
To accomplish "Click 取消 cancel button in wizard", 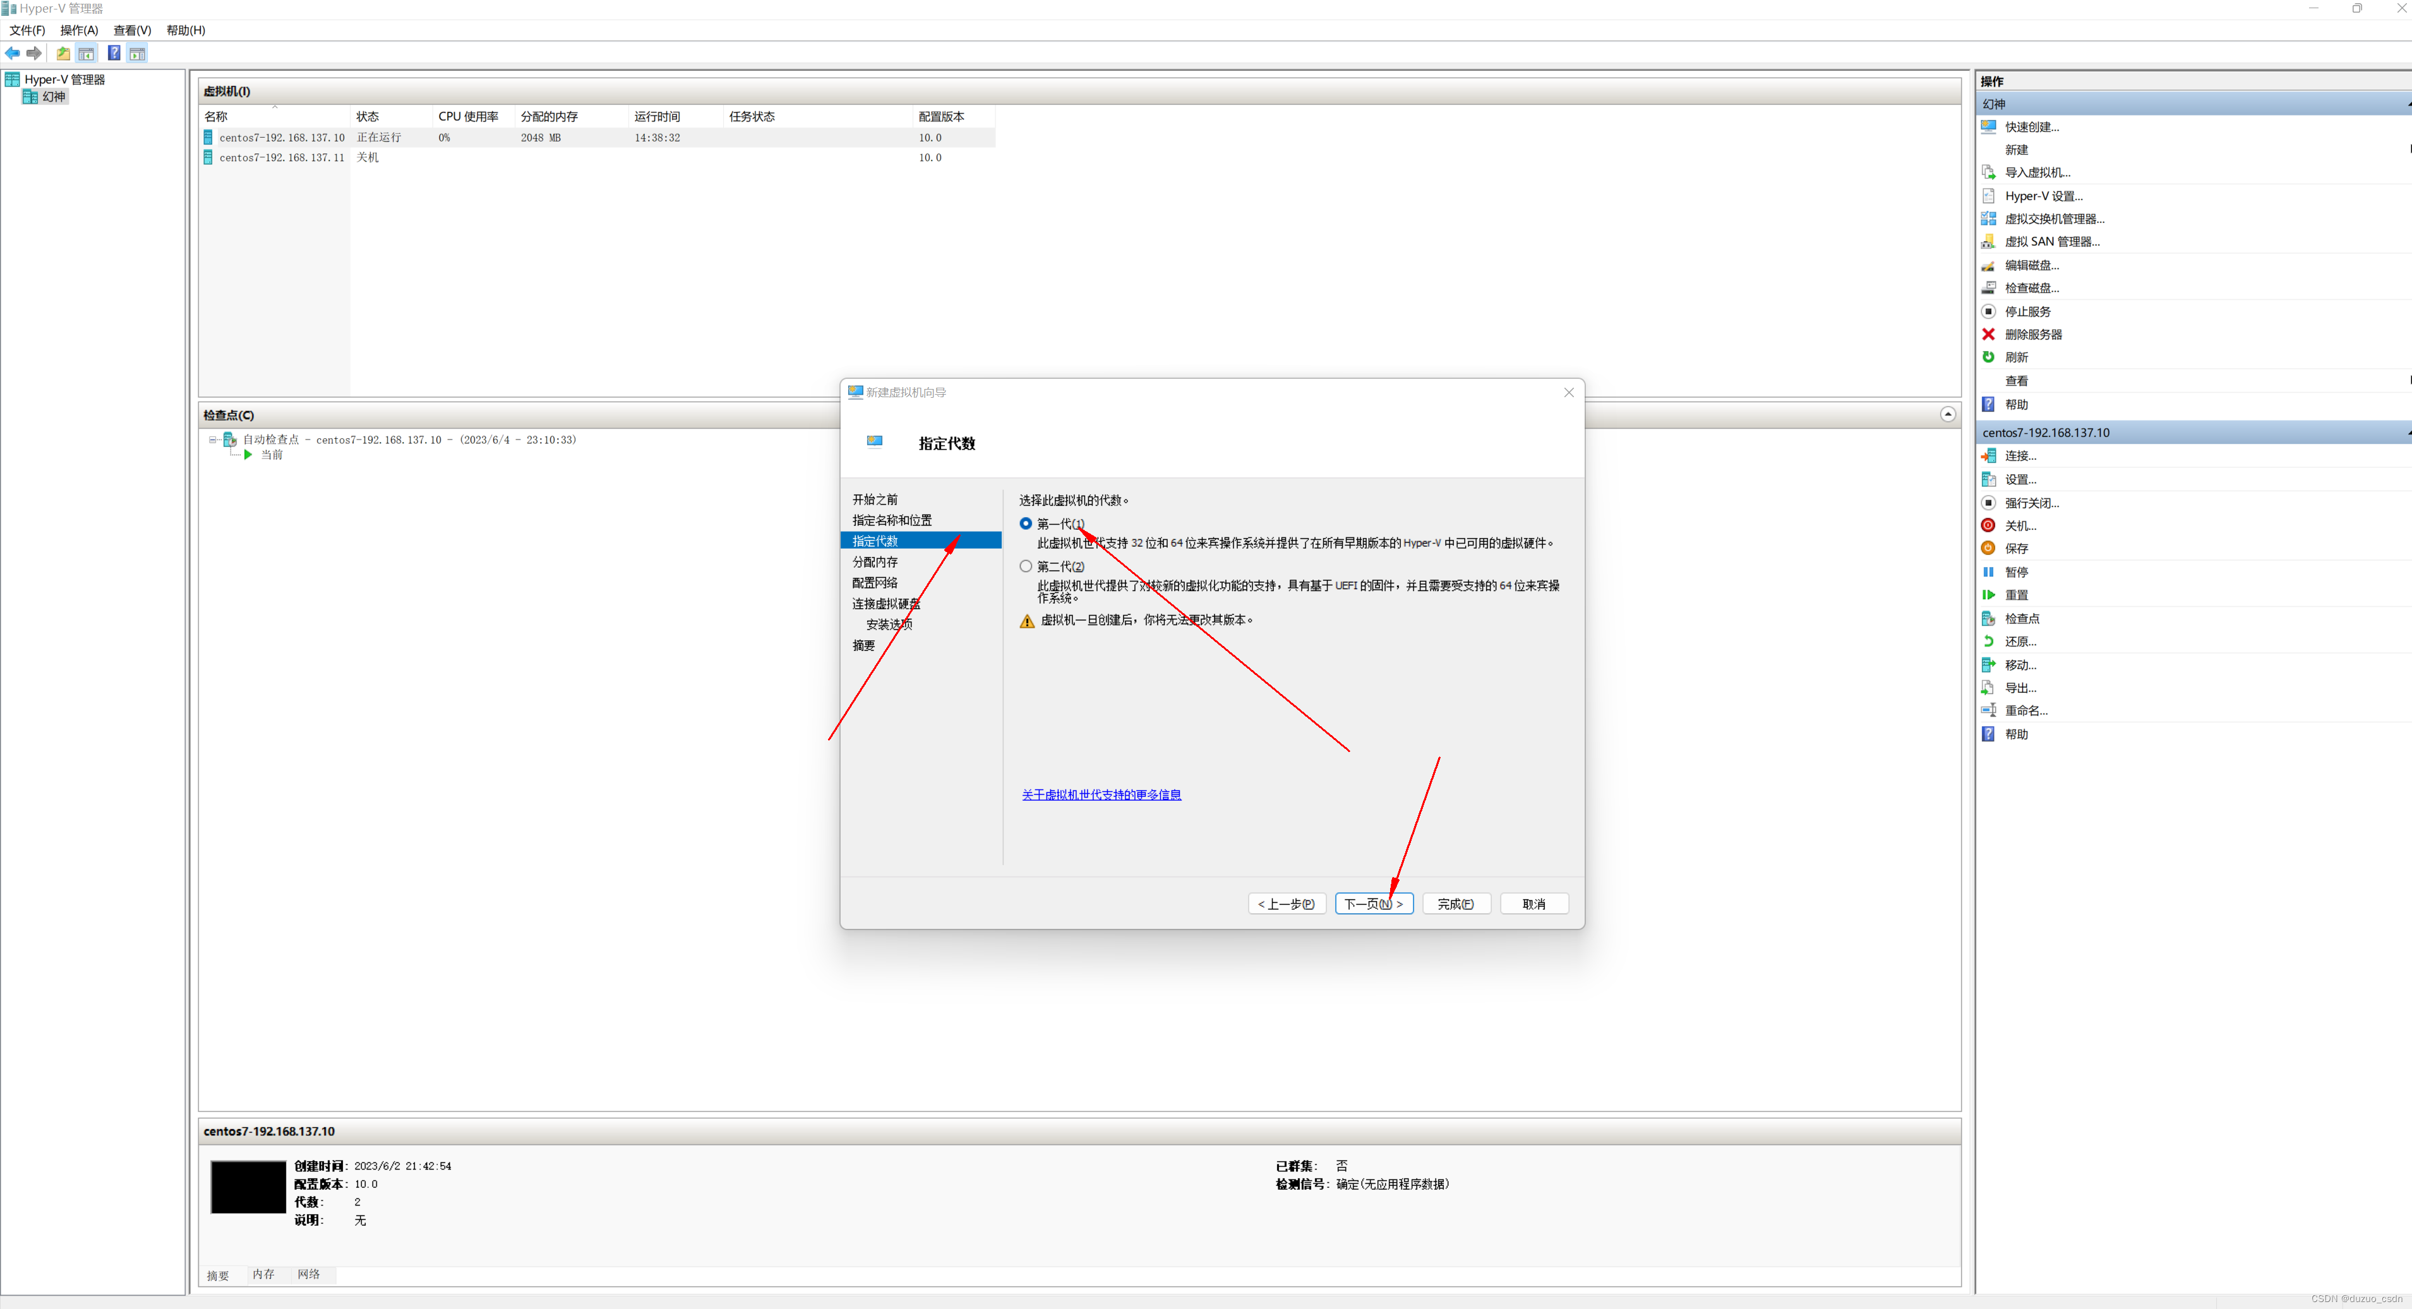I will [x=1533, y=904].
